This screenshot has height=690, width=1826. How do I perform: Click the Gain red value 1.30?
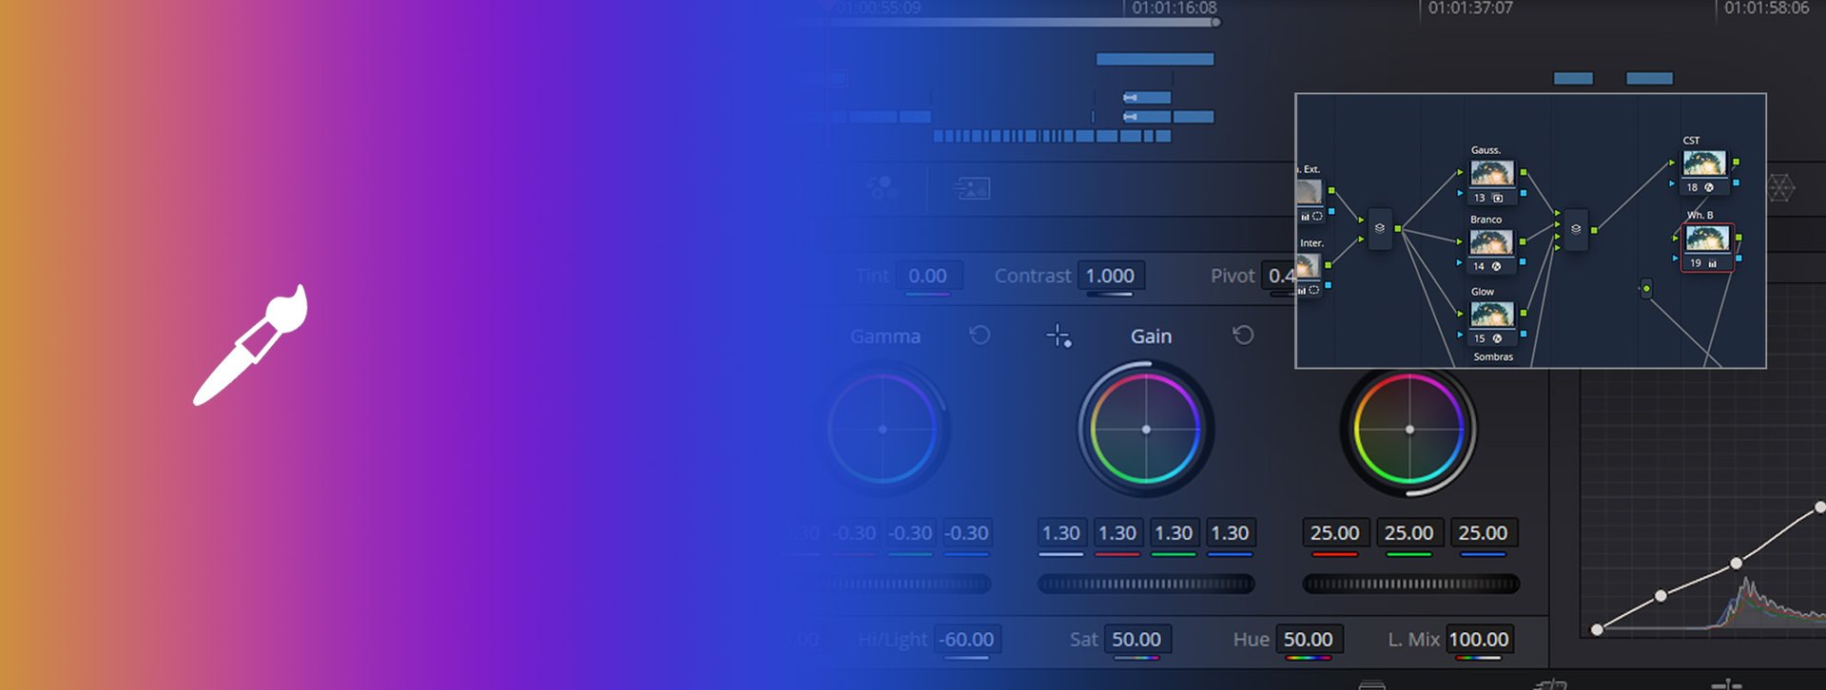tap(1117, 533)
